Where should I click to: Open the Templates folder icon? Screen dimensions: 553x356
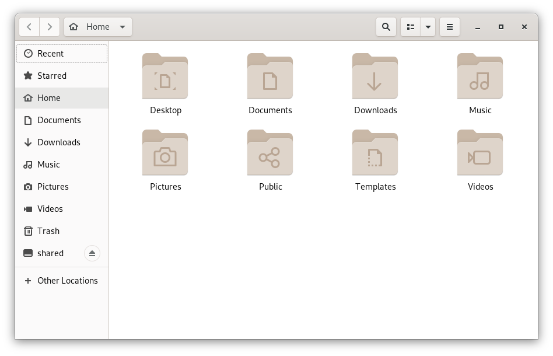tap(375, 153)
